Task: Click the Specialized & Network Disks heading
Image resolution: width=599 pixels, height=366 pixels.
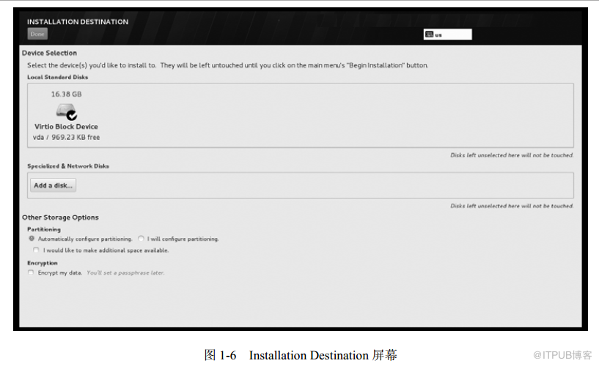Action: (68, 166)
